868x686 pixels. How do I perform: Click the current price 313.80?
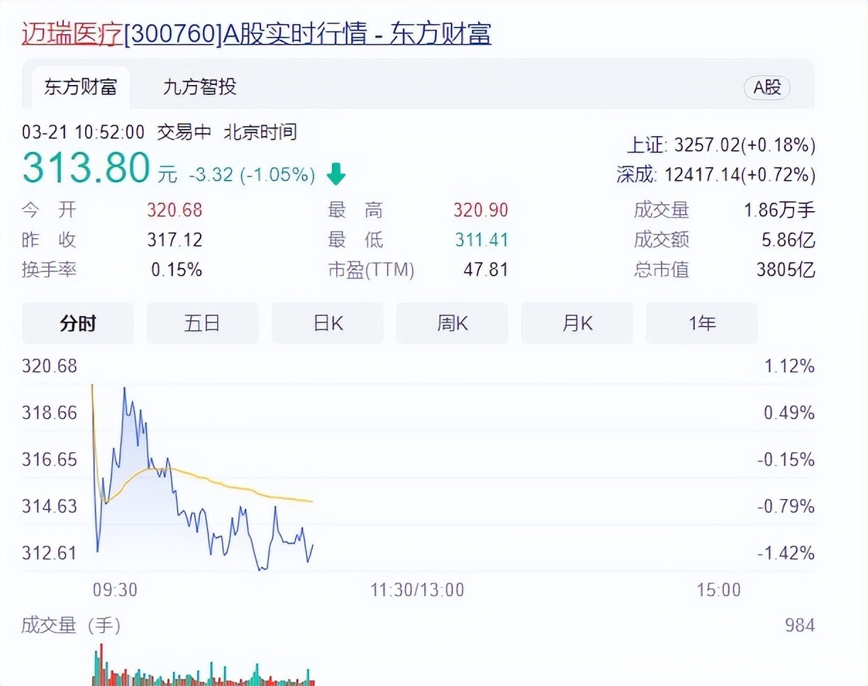click(86, 169)
